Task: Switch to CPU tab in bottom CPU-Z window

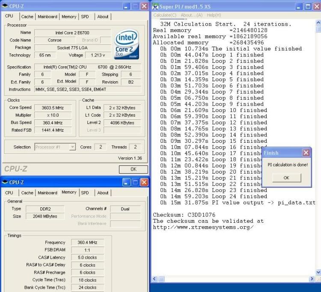Action: 9,193
